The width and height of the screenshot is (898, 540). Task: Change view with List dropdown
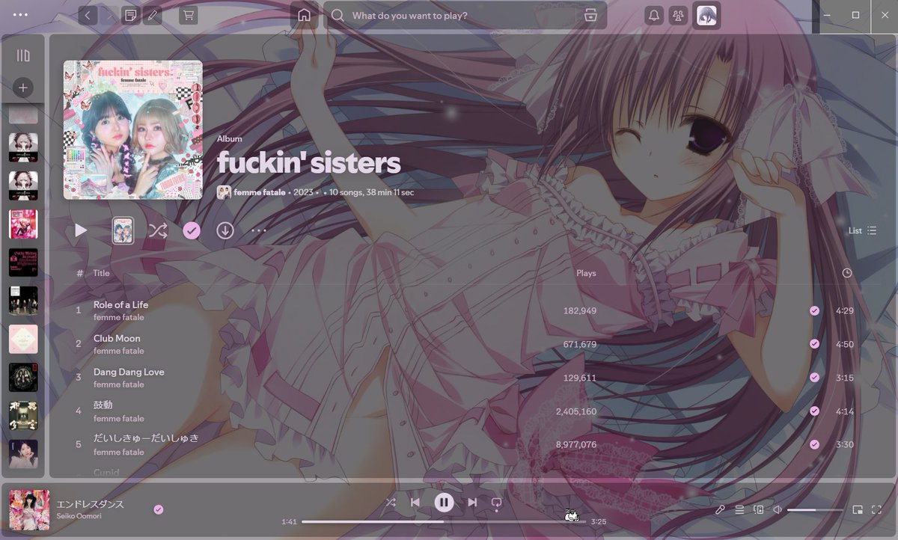[862, 230]
